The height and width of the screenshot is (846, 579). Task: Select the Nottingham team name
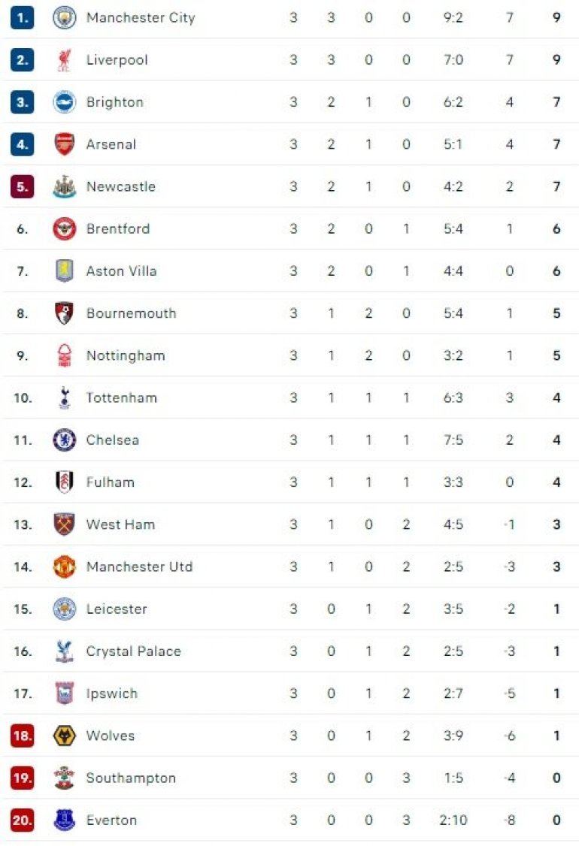point(126,355)
